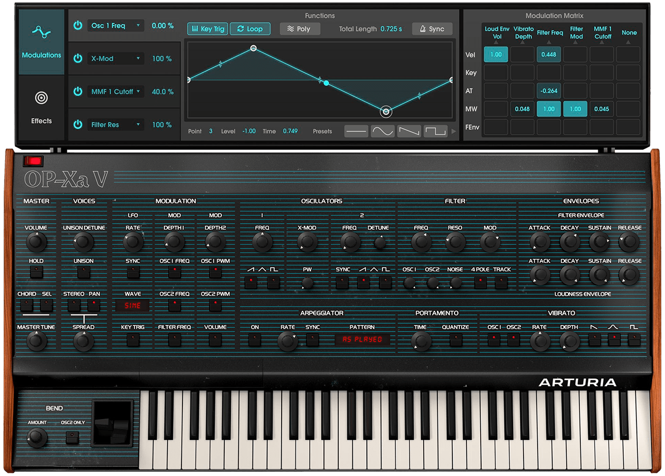Viewport: 665px width, 476px height.
Task: Switch to the Modulations tab
Action: [41, 42]
